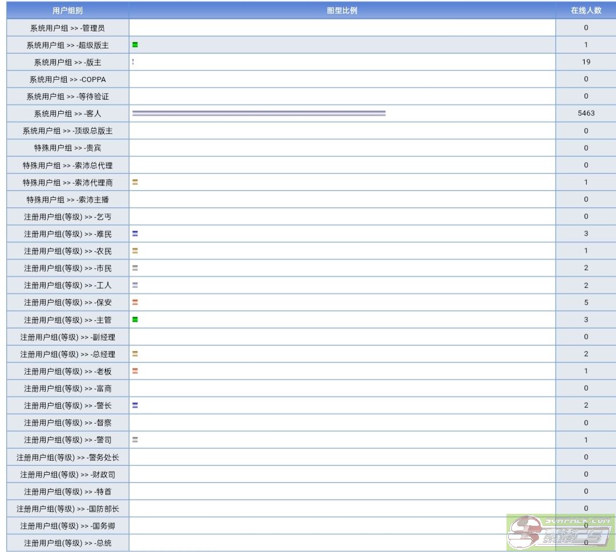
Task: Open the 系统用户组 >> -COPPA group
Action: click(x=67, y=79)
